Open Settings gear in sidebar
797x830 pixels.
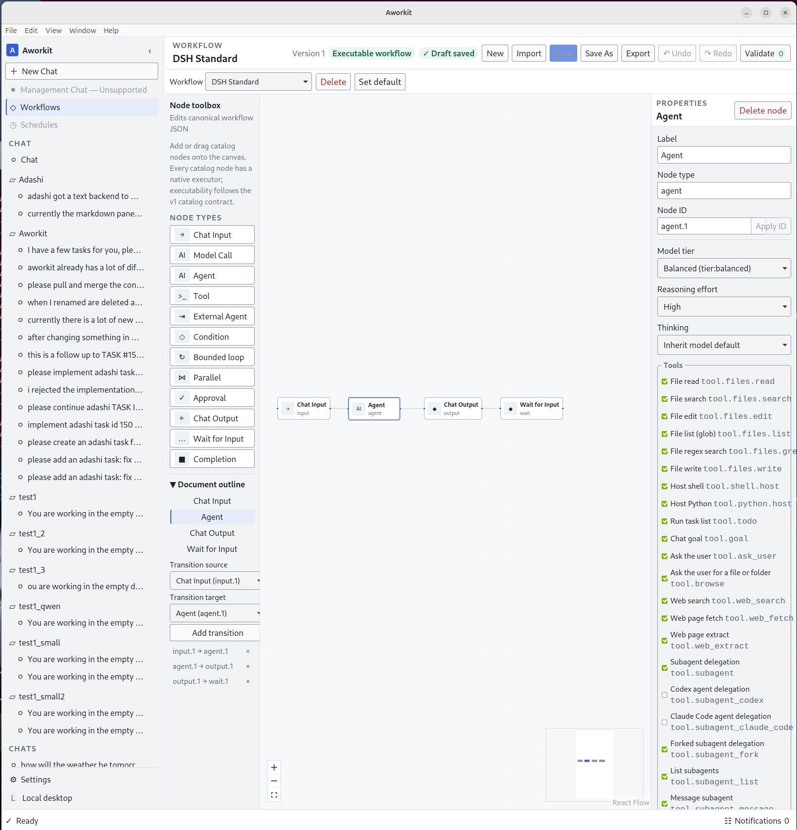pos(14,780)
